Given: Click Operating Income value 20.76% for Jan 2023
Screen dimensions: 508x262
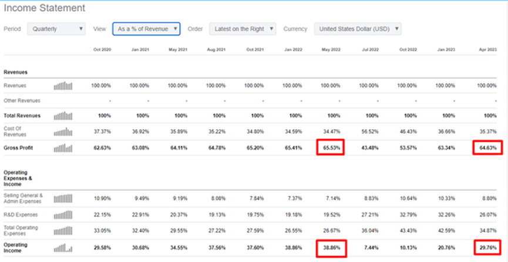Looking at the screenshot, I should [x=446, y=248].
